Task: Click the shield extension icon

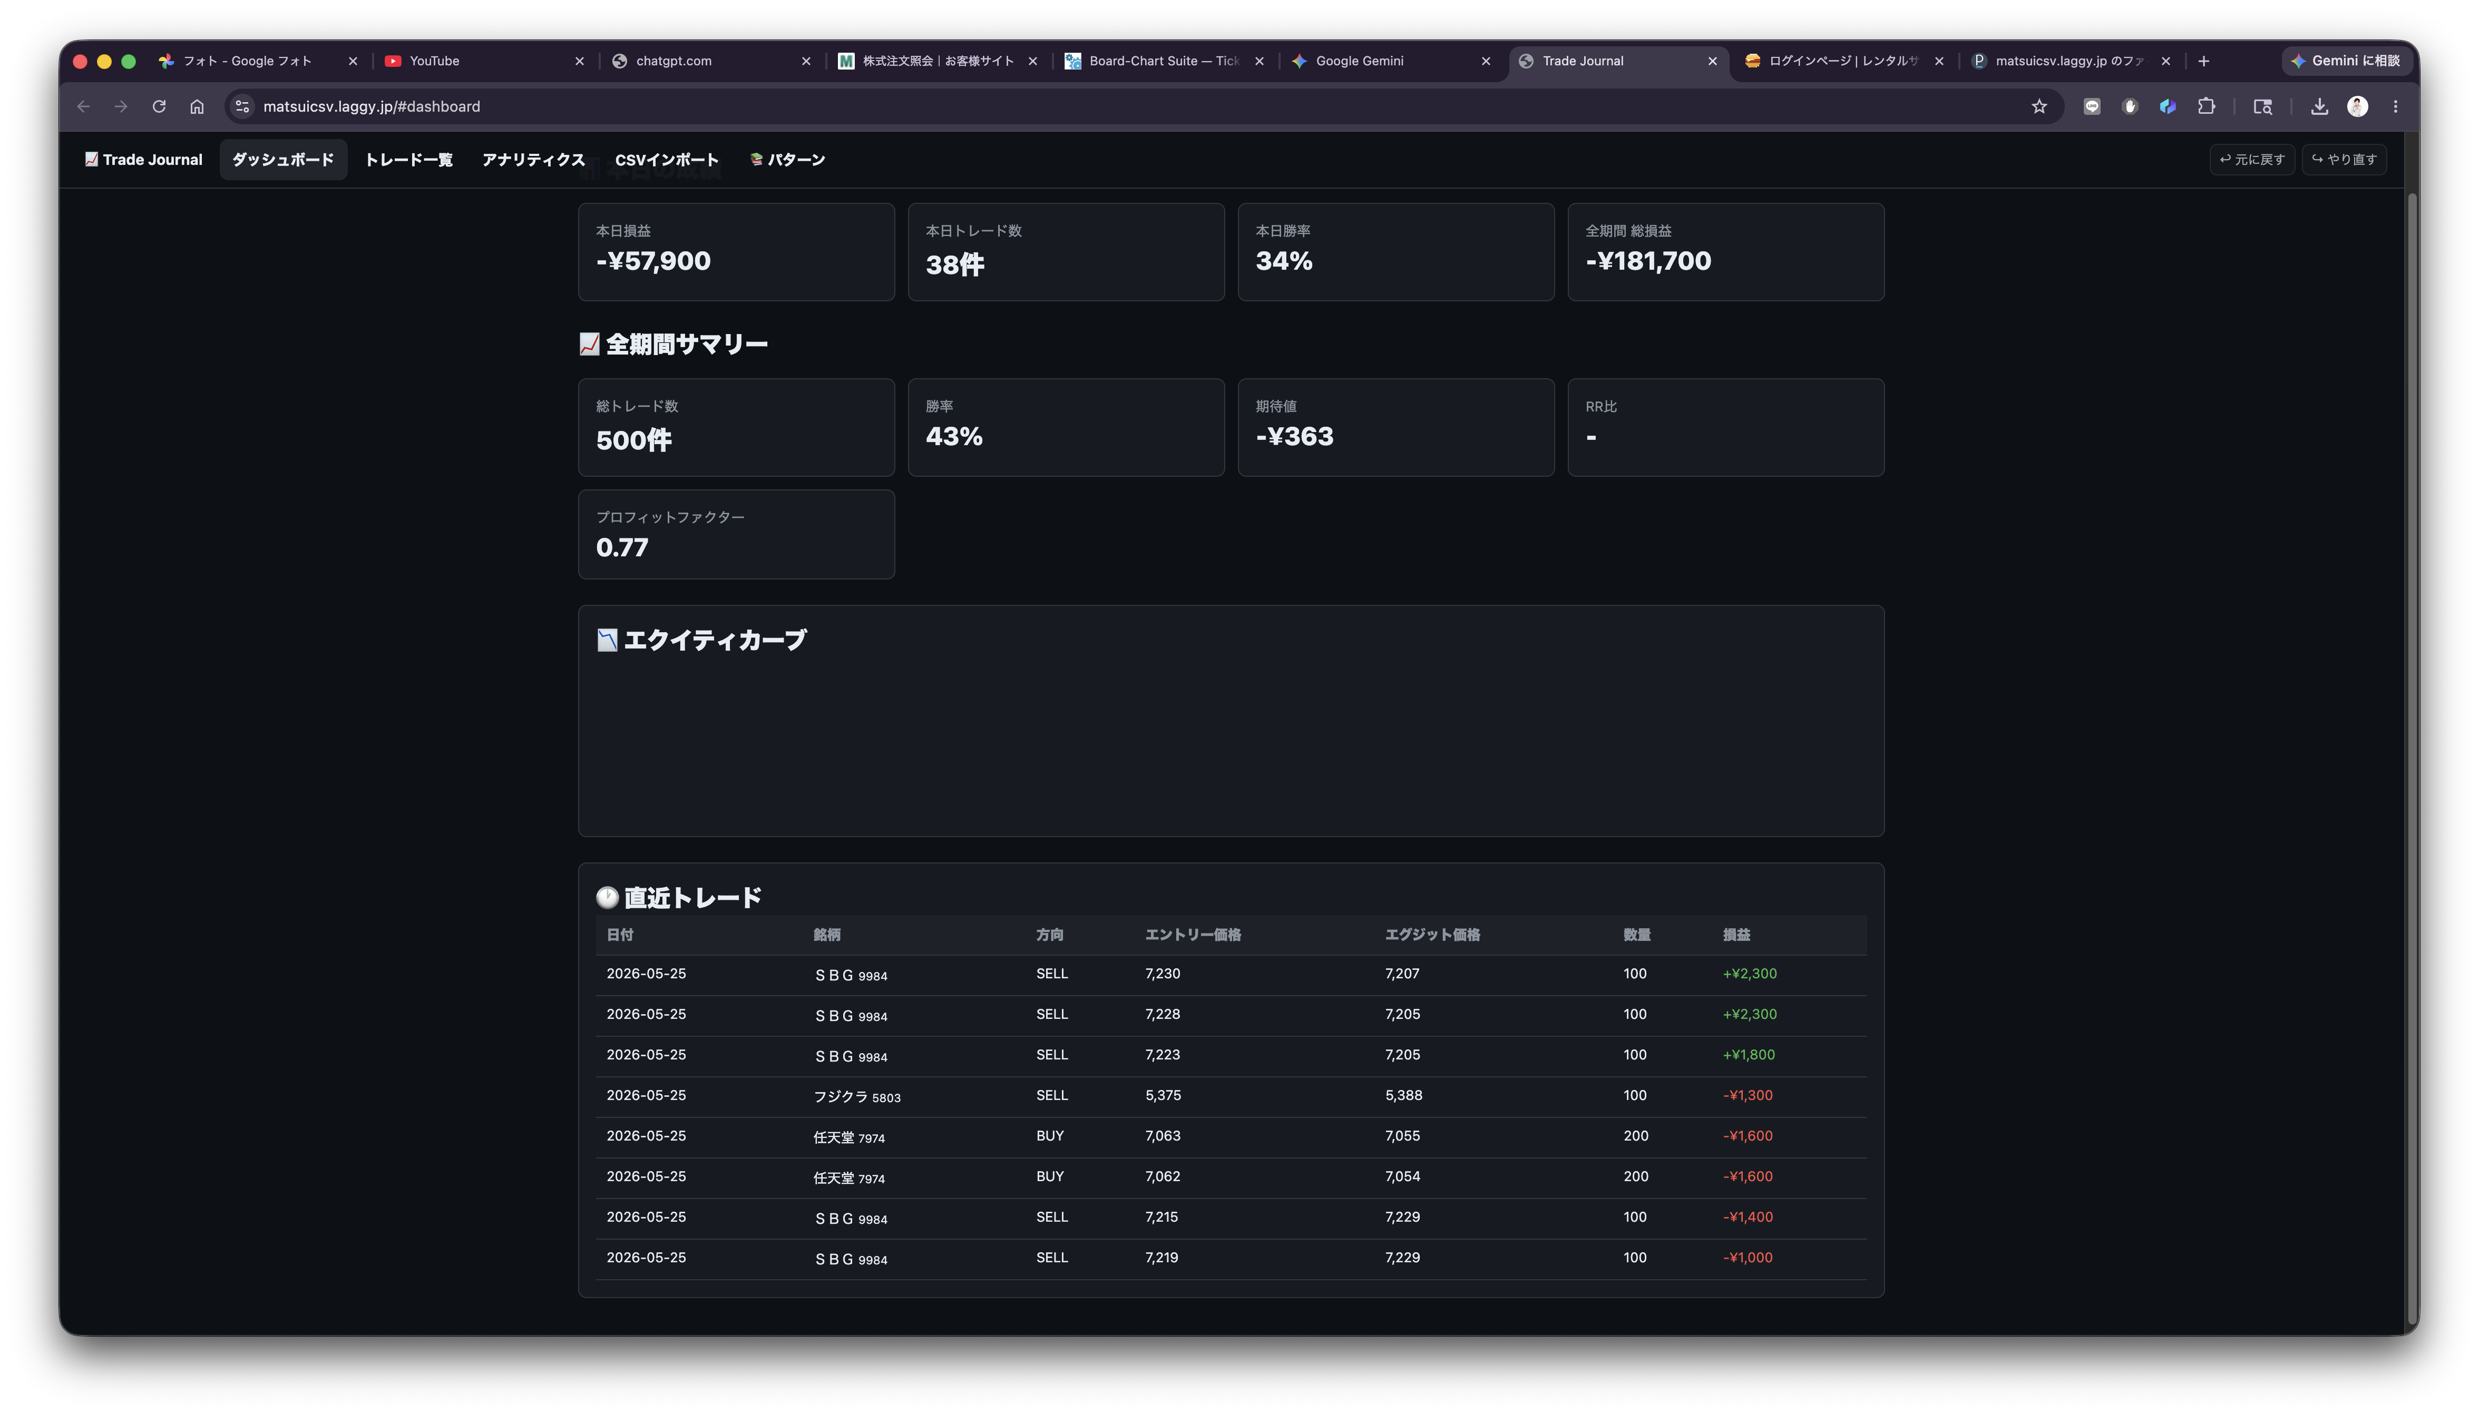Action: coord(2130,107)
